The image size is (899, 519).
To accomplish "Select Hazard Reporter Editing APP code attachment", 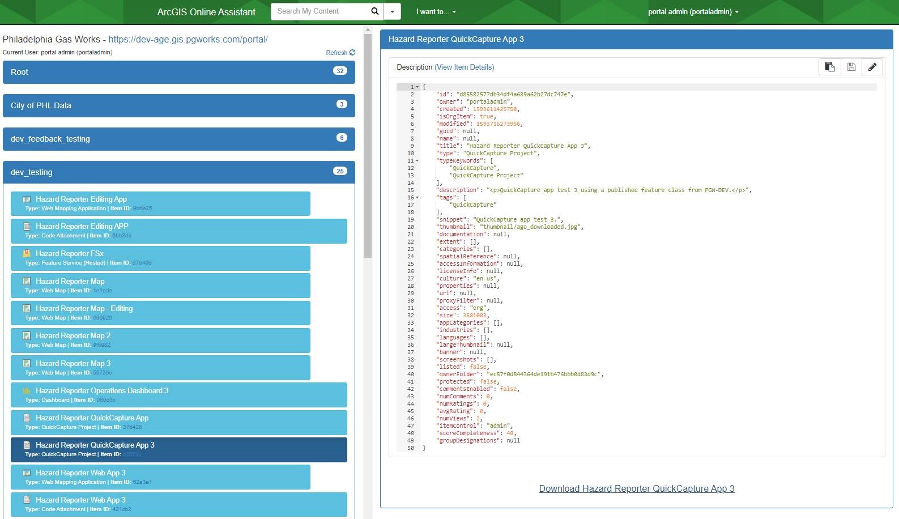I will (x=179, y=231).
